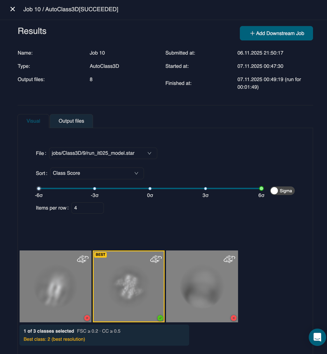
Task: Click the Add Downstream Job button
Action: point(276,33)
